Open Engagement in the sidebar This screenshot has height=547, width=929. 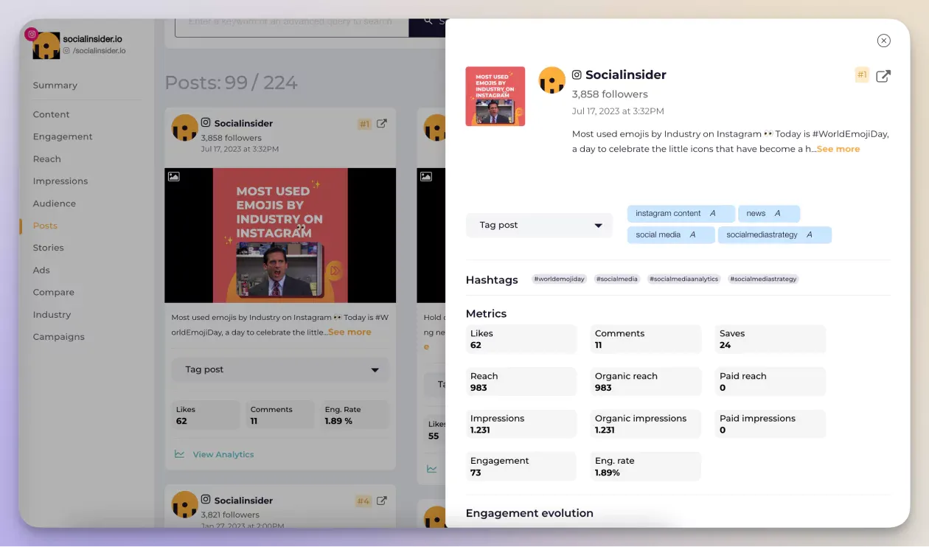(63, 136)
